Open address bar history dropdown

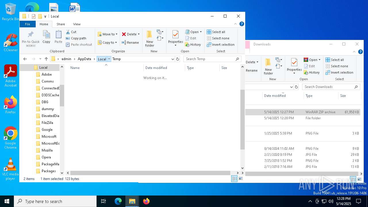point(172,59)
